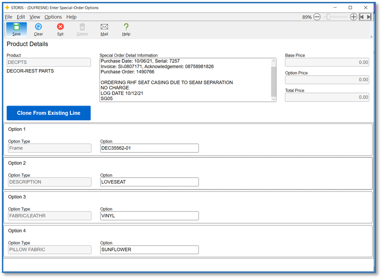Open the View menu
The image size is (382, 279).
pyautogui.click(x=35, y=17)
